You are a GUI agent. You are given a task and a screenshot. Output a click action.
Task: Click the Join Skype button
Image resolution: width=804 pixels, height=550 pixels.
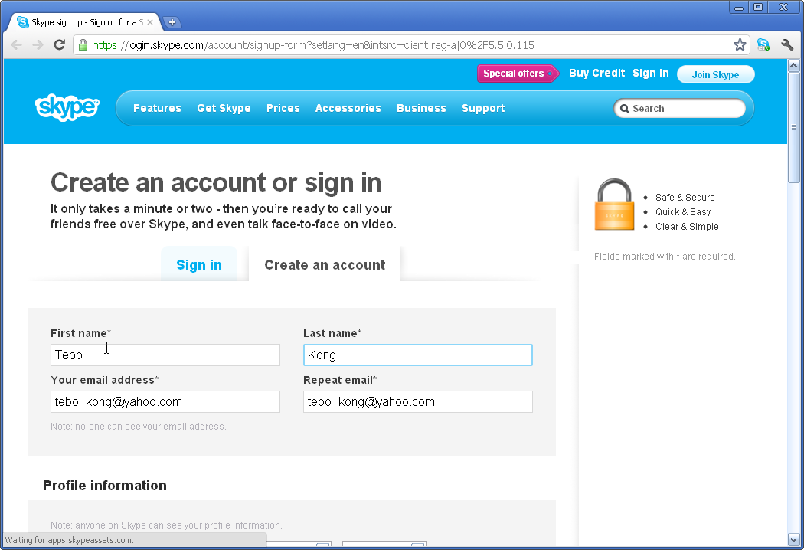coord(716,74)
